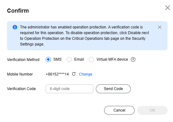
Task: Dismiss the operation protection notice banner
Action: click(160, 27)
